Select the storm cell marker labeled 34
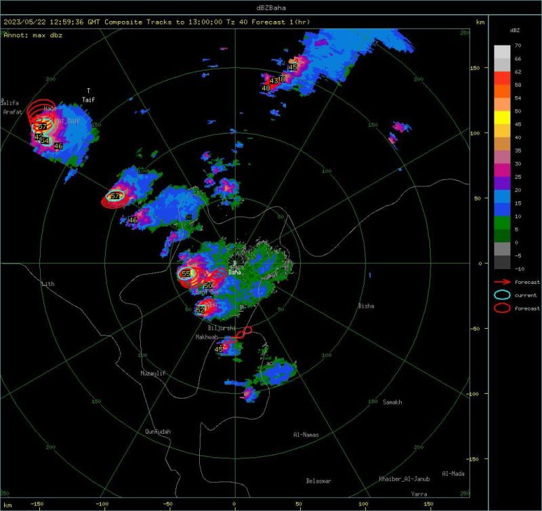 [x=45, y=141]
